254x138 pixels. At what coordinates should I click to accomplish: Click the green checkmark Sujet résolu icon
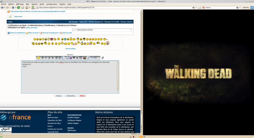10,16
